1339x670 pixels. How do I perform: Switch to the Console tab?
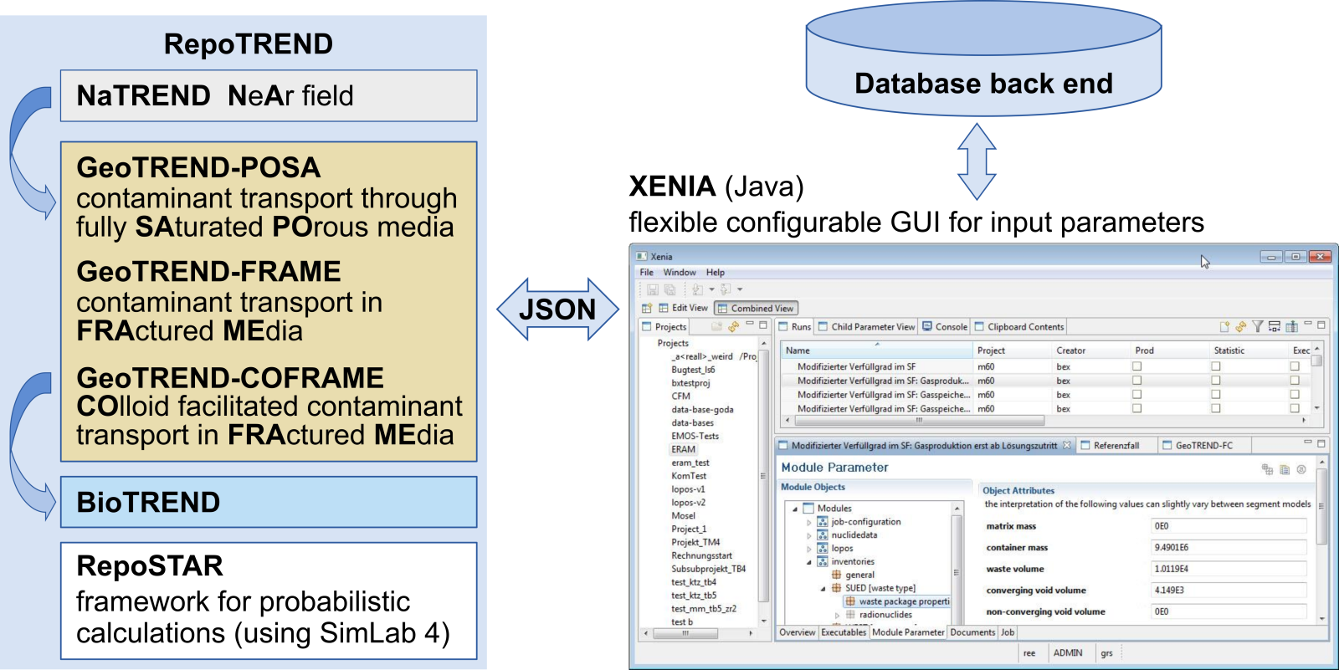tap(945, 327)
